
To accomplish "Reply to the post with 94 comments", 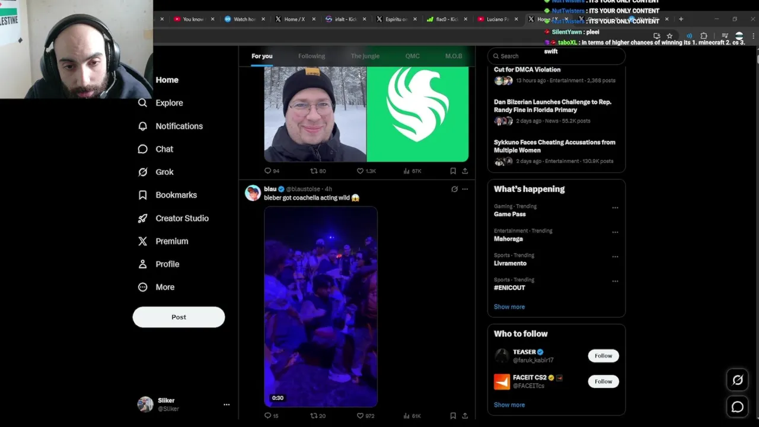I will coord(272,171).
